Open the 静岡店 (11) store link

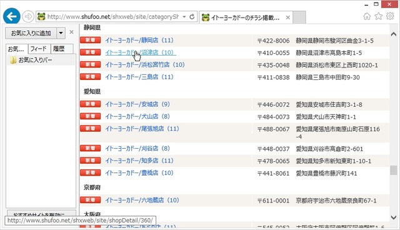tap(139, 40)
